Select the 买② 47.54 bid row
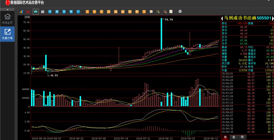This screenshot has height=140, width=274. (247, 40)
